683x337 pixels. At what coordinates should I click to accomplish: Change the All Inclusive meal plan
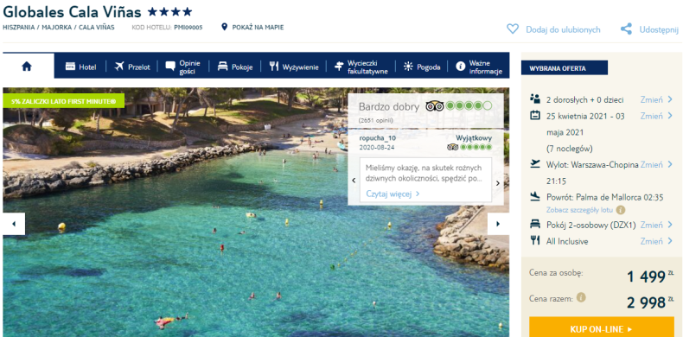point(656,241)
